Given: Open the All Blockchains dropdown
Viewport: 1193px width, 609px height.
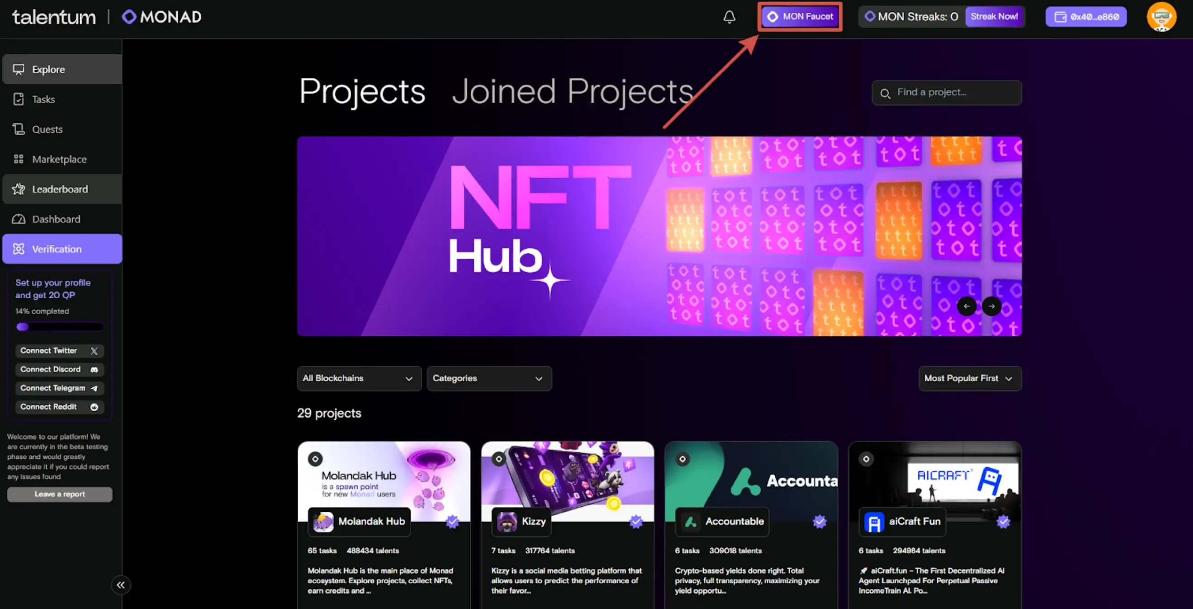Looking at the screenshot, I should tap(359, 378).
